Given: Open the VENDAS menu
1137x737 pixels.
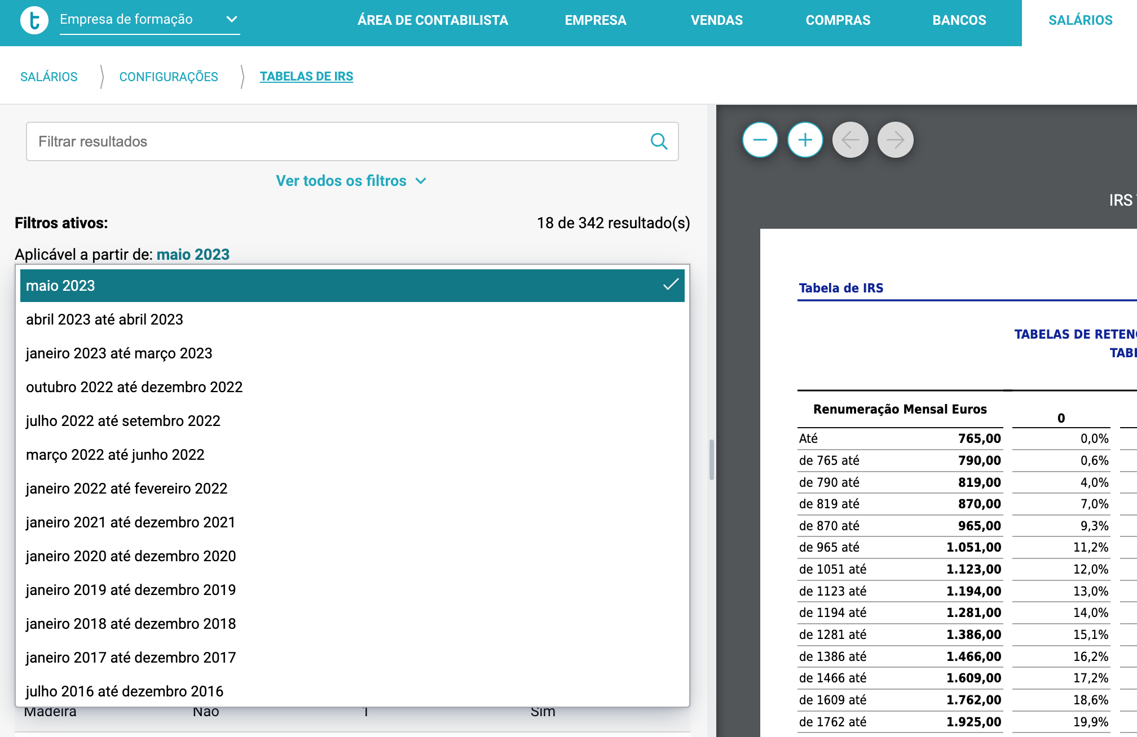Looking at the screenshot, I should (717, 20).
